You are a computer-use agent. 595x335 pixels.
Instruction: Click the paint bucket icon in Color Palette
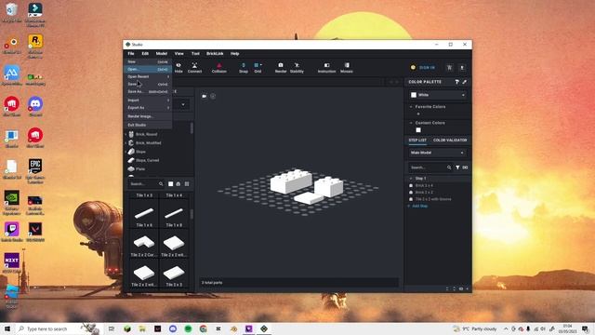(x=456, y=82)
